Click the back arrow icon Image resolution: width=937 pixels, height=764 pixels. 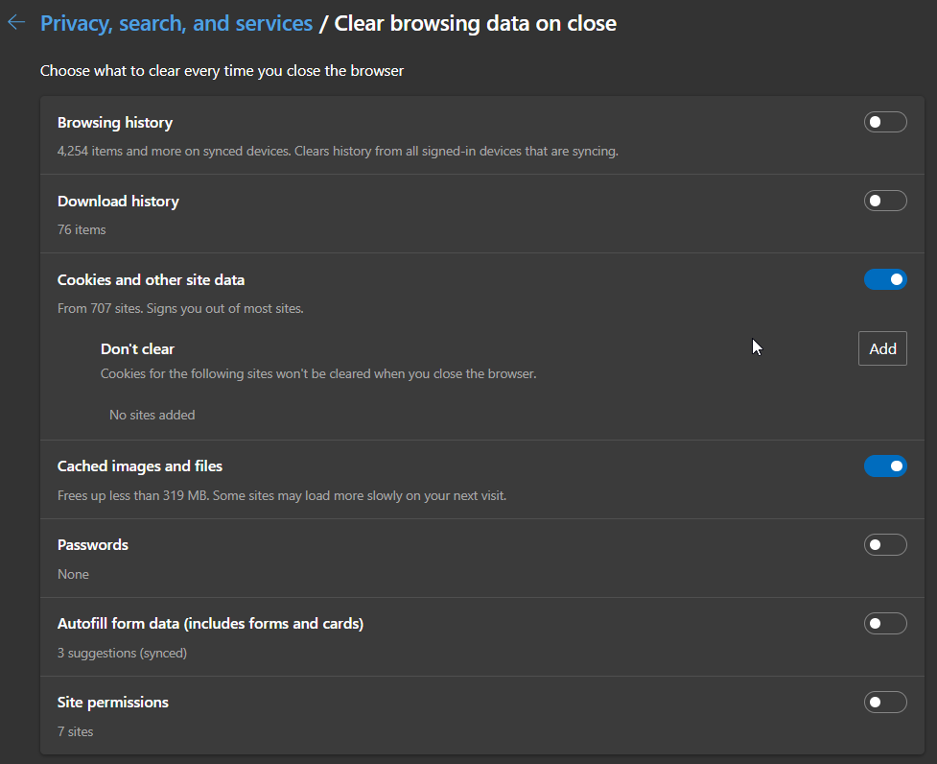tap(16, 23)
